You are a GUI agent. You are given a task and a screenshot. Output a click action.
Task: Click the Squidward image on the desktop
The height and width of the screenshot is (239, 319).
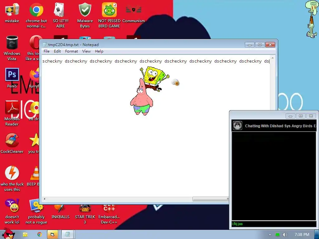pos(311,19)
